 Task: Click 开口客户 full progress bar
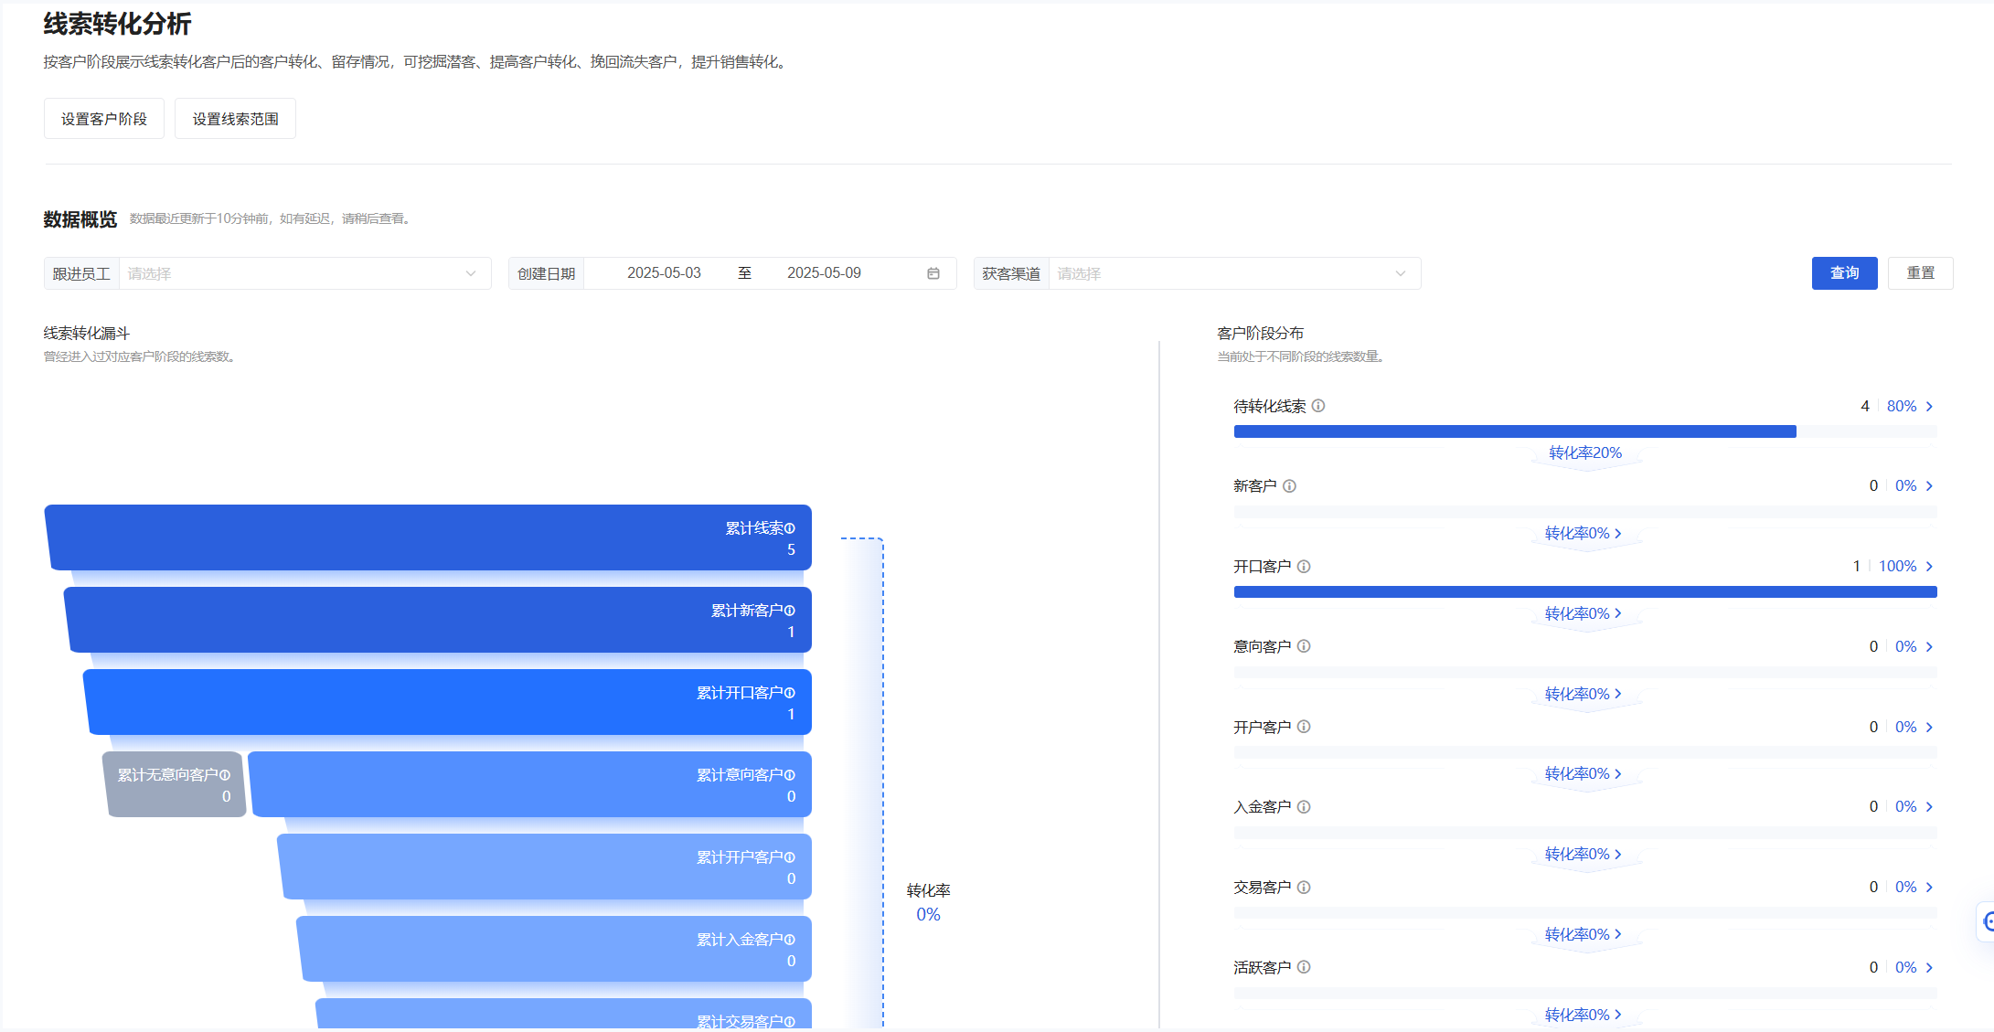click(1585, 592)
